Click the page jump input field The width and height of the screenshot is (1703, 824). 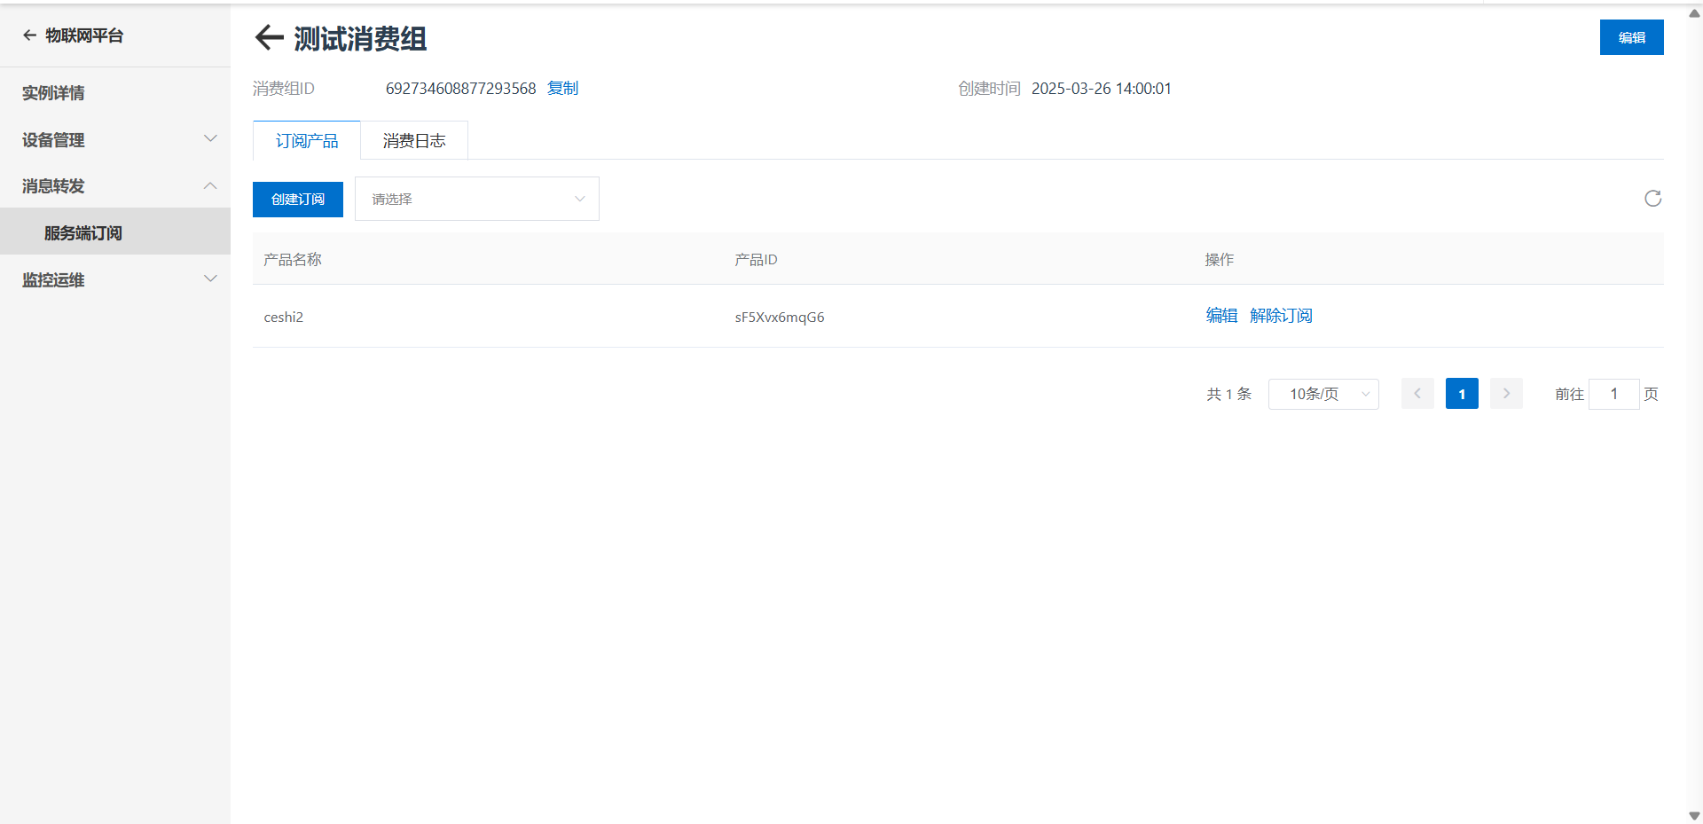(1613, 394)
